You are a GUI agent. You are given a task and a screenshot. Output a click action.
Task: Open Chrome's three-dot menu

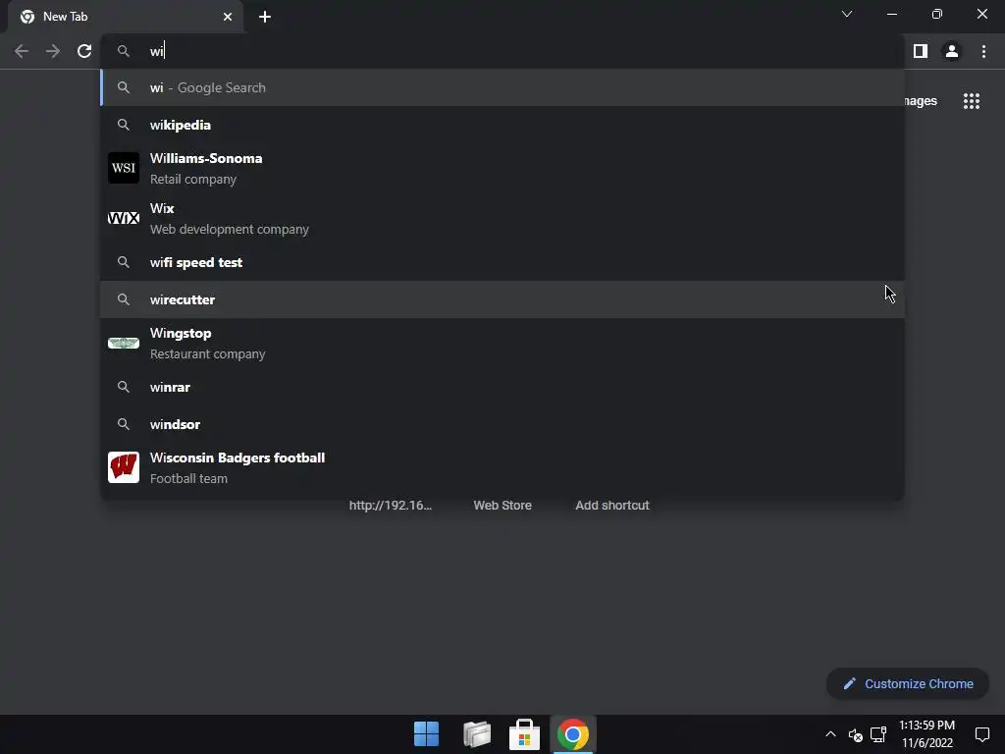pos(983,51)
